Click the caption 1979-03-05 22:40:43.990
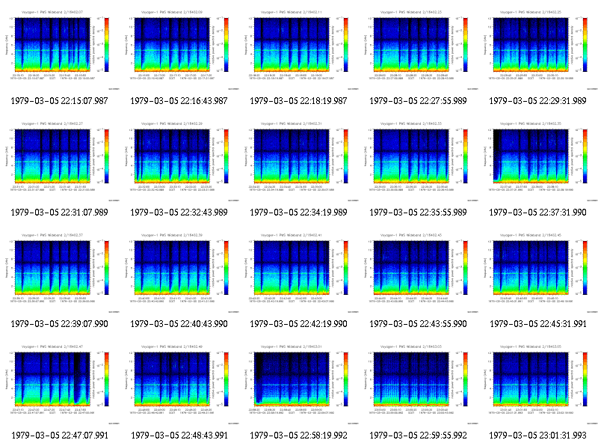This screenshot has width=598, height=446. [179, 324]
